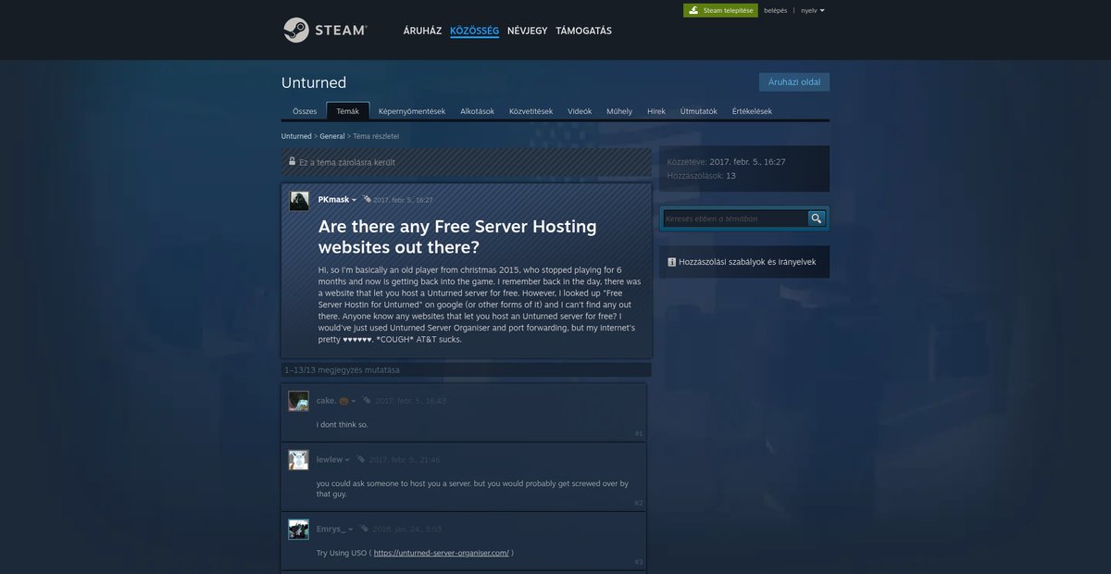Screen dimensions: 1111x574
Task: Click the Áruházi oldal button
Action: click(794, 81)
